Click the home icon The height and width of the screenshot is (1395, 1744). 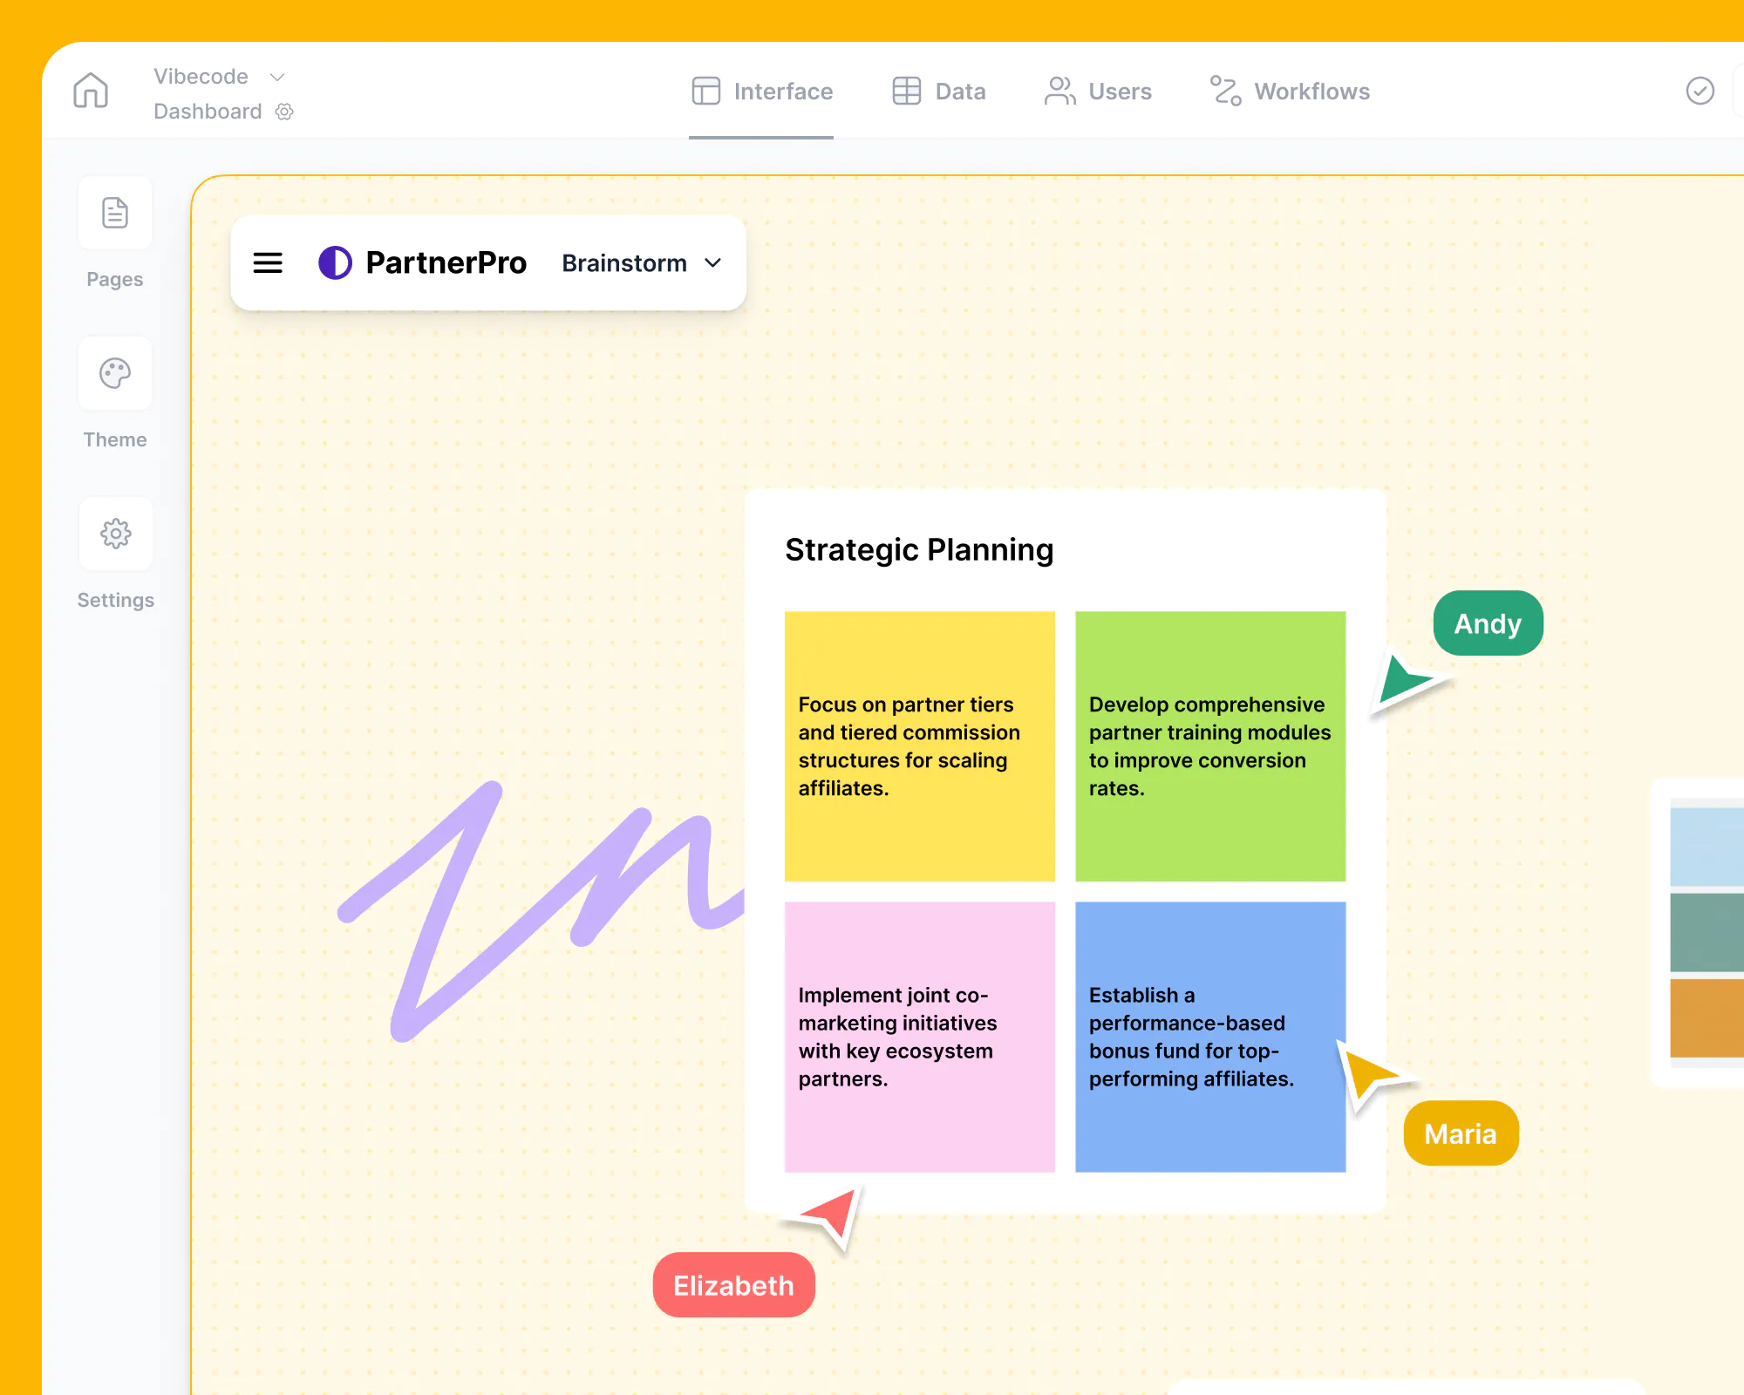click(91, 91)
